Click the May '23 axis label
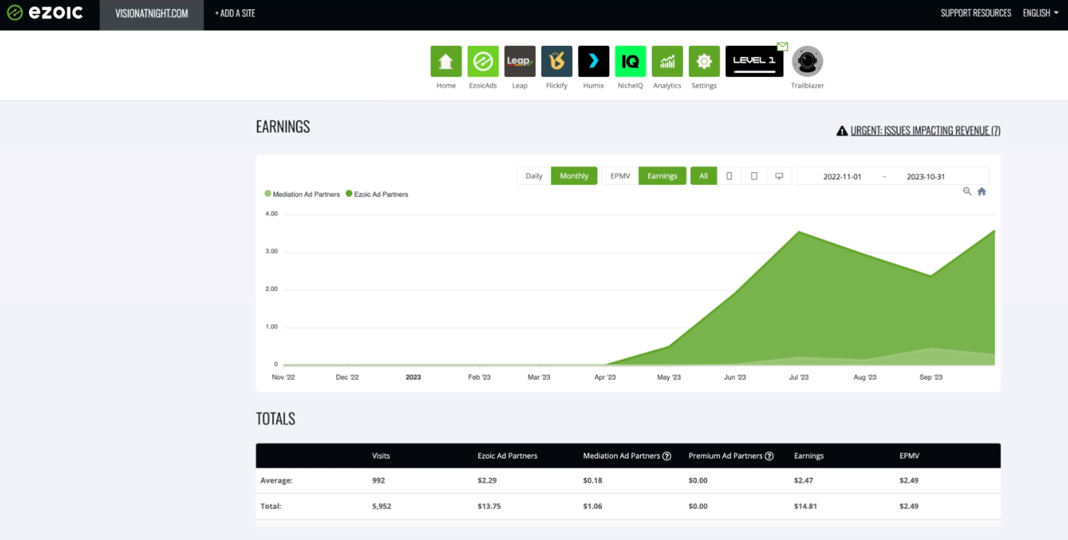1068x540 pixels. click(668, 377)
